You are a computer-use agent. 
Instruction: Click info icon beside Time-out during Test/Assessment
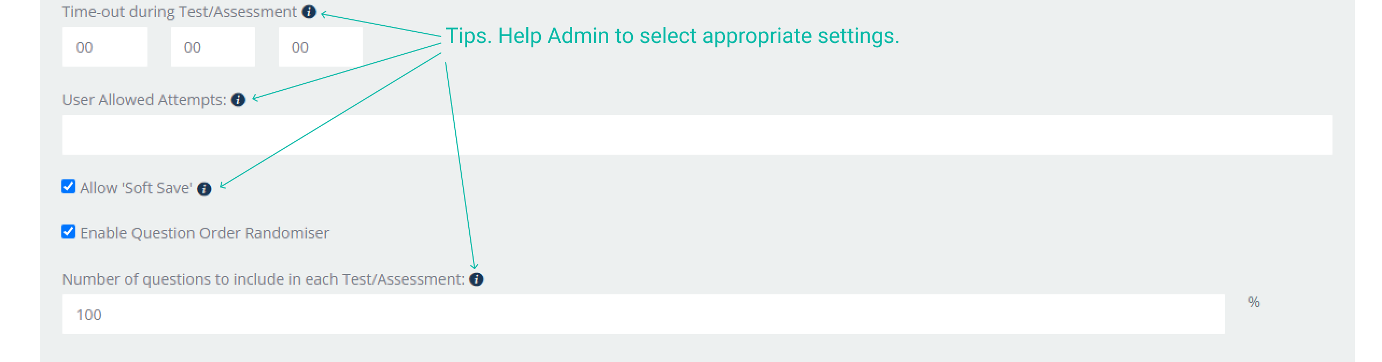(x=309, y=12)
